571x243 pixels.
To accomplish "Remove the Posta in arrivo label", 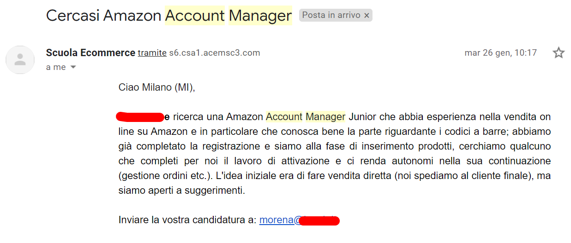I will (x=367, y=16).
